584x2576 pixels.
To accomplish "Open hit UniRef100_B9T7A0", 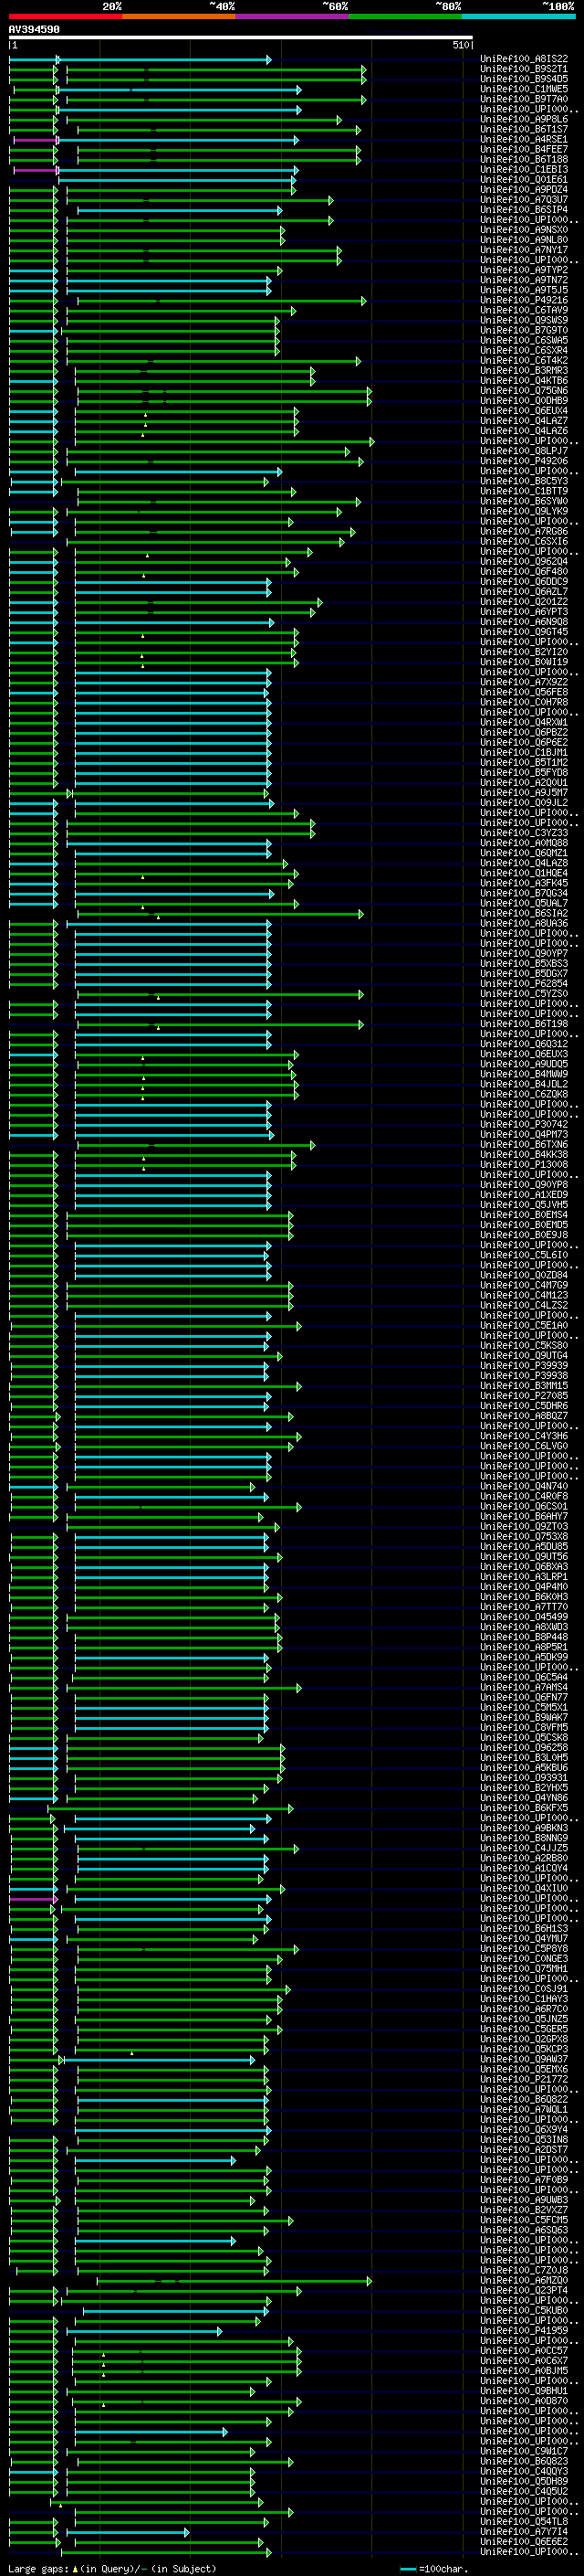I will 524,99.
